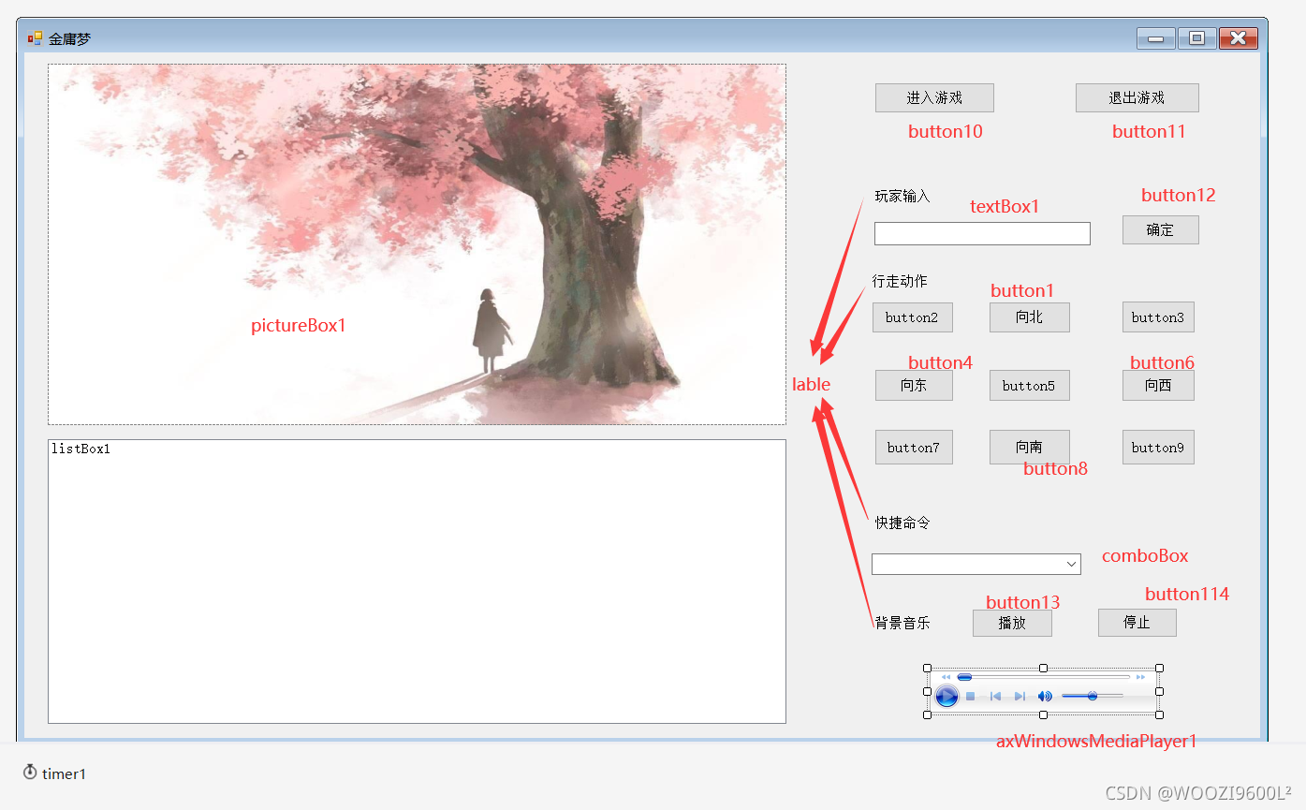The image size is (1306, 810).
Task: Click the media player rewind double-arrow icon
Action: tap(946, 676)
